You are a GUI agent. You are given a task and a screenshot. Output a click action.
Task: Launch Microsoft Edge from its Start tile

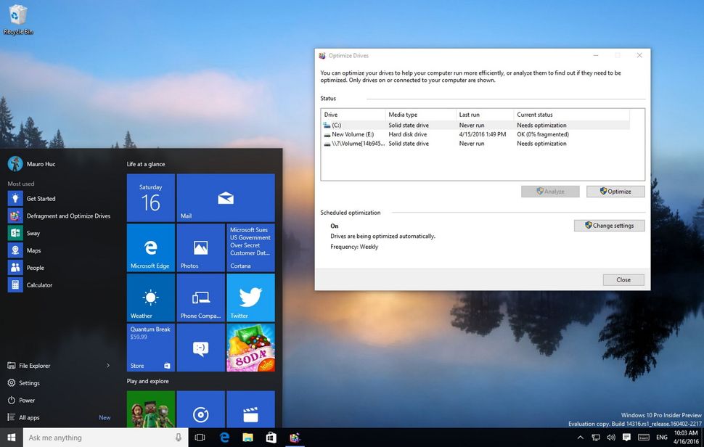pos(150,247)
